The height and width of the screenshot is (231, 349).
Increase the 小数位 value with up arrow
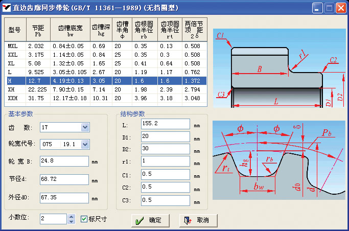pyautogui.click(x=71, y=216)
